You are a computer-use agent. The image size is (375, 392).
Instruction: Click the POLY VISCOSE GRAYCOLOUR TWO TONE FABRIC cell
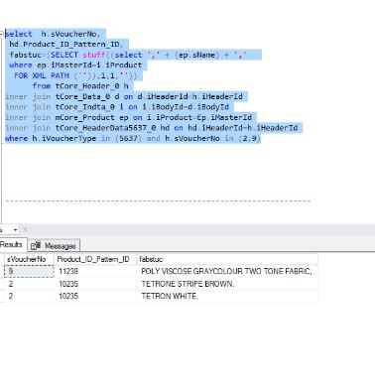[227, 271]
